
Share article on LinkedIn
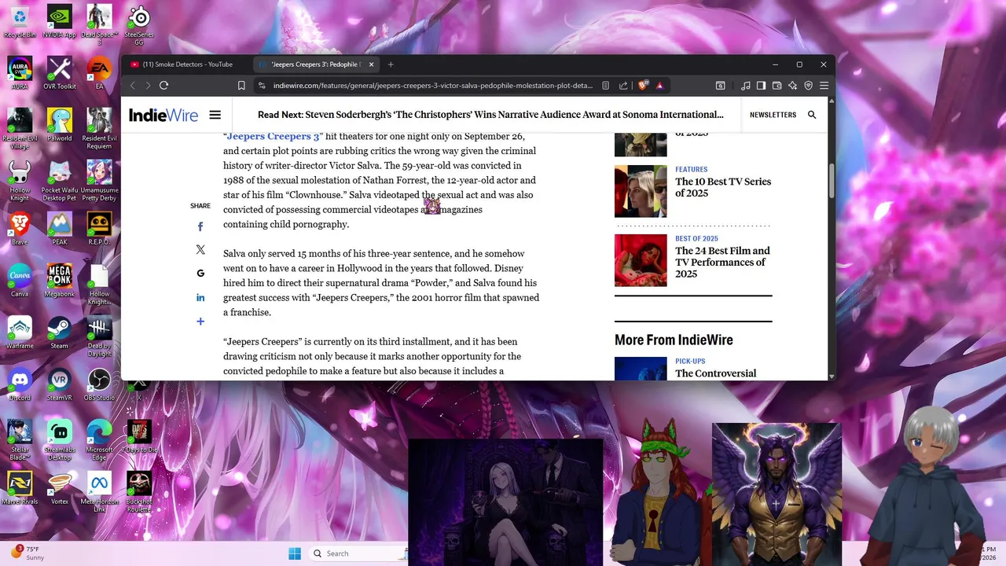pos(200,298)
